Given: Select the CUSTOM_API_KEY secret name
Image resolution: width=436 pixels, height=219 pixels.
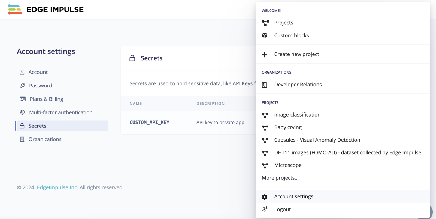Looking at the screenshot, I should 149,122.
